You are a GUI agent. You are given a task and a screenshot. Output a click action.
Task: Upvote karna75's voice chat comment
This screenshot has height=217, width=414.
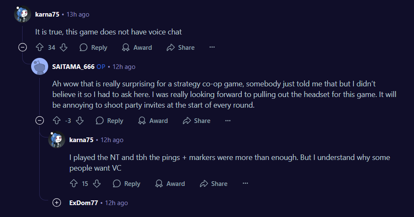point(40,48)
